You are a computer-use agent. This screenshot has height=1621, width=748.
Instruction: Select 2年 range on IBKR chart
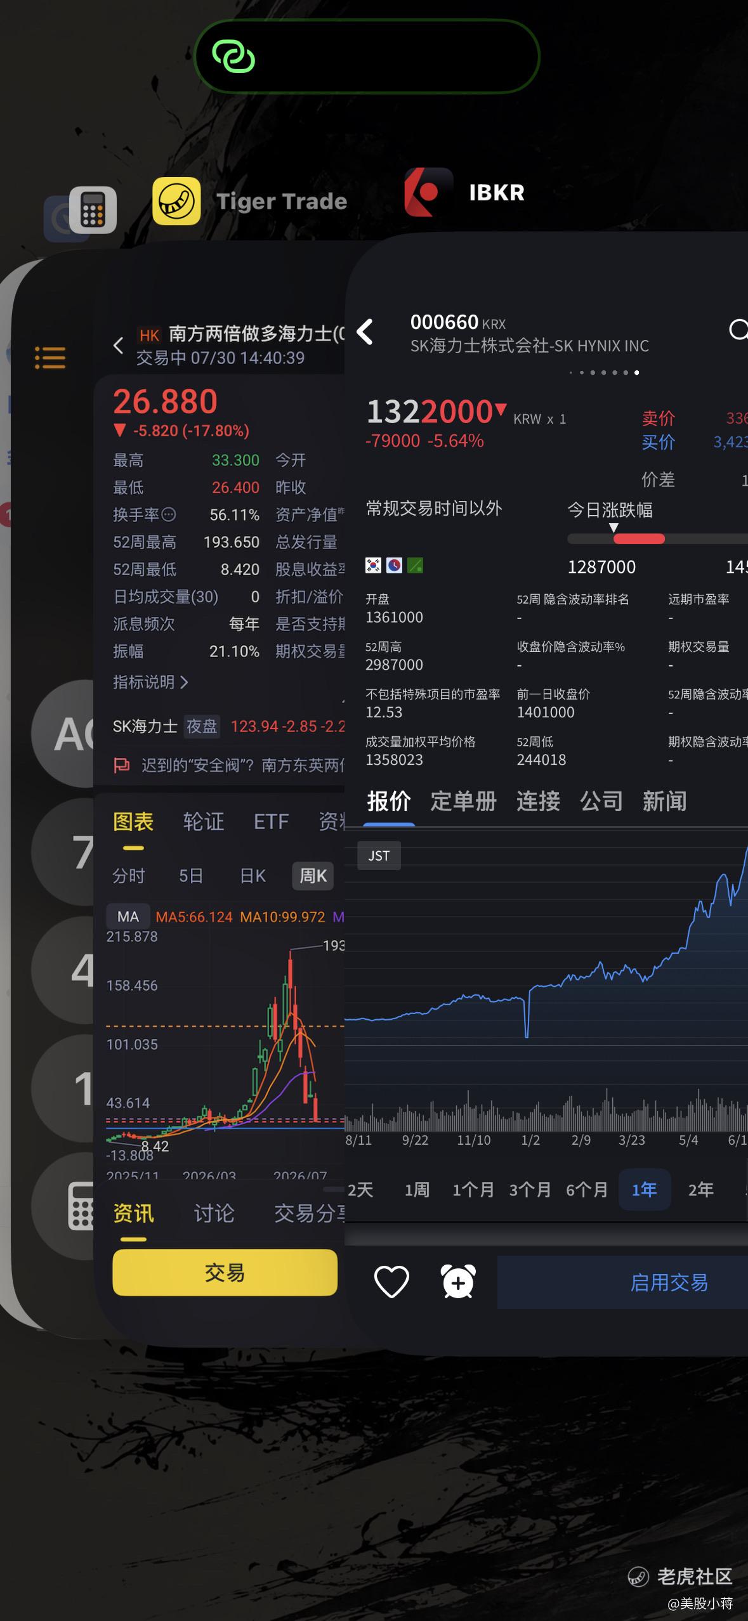pos(701,1189)
